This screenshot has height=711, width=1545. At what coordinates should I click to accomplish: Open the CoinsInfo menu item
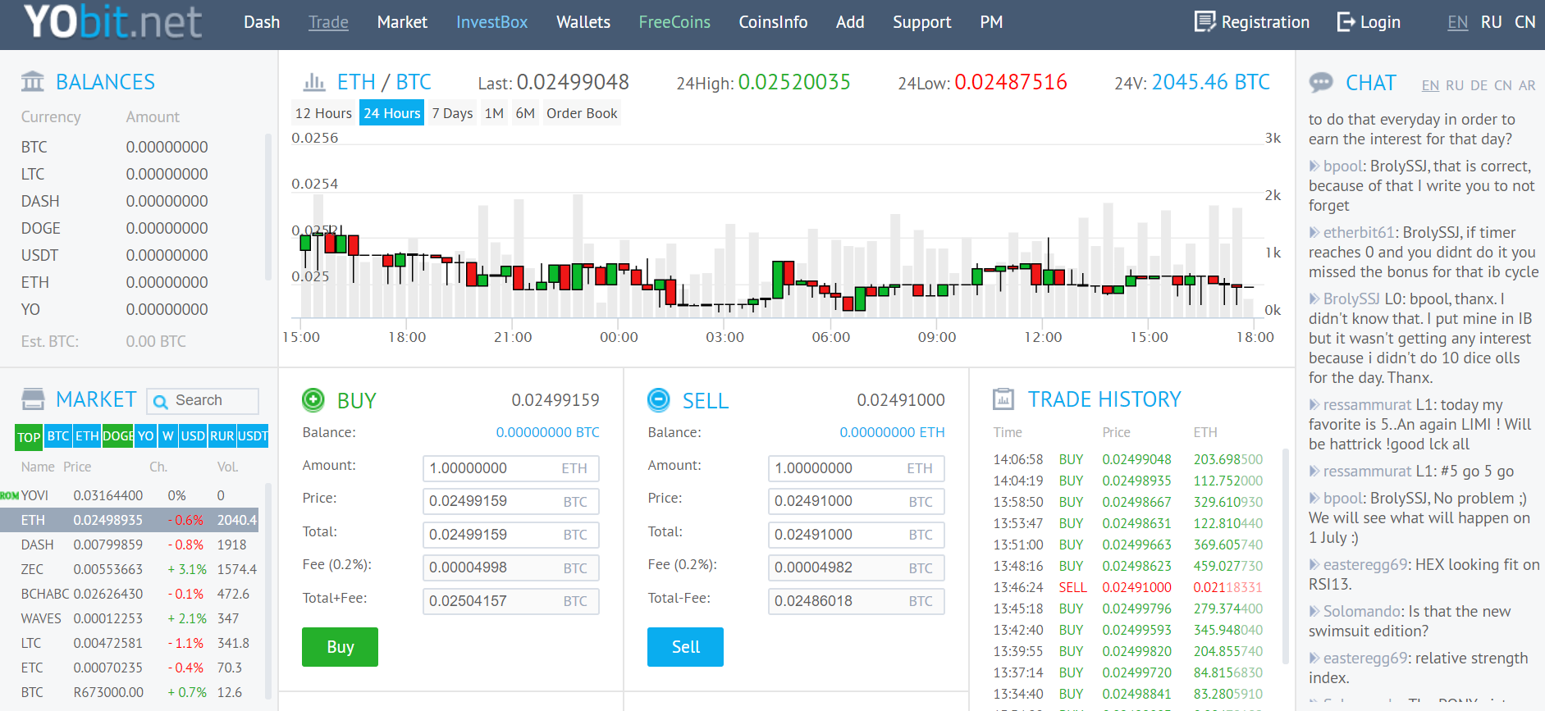pos(773,22)
